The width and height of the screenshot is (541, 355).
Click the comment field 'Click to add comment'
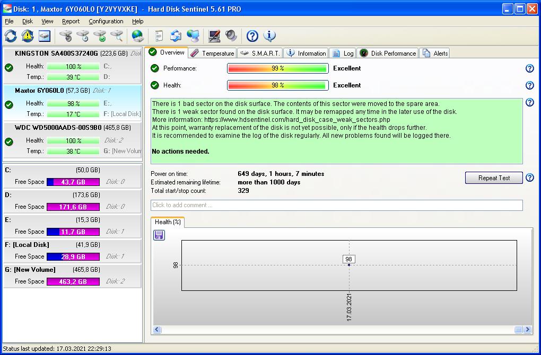tap(337, 205)
